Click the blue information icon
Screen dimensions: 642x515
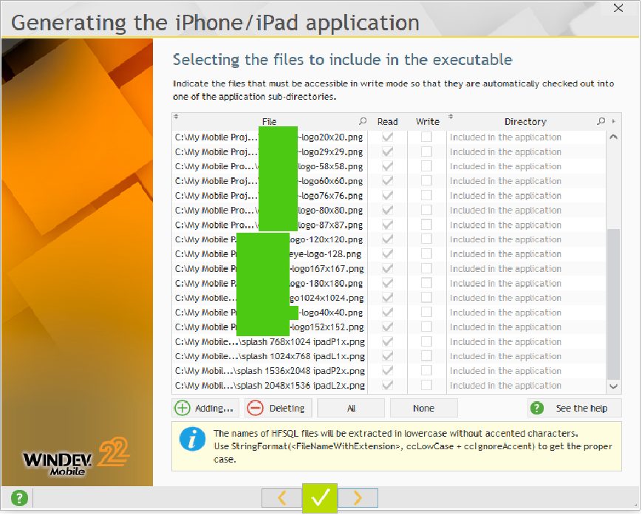192,439
